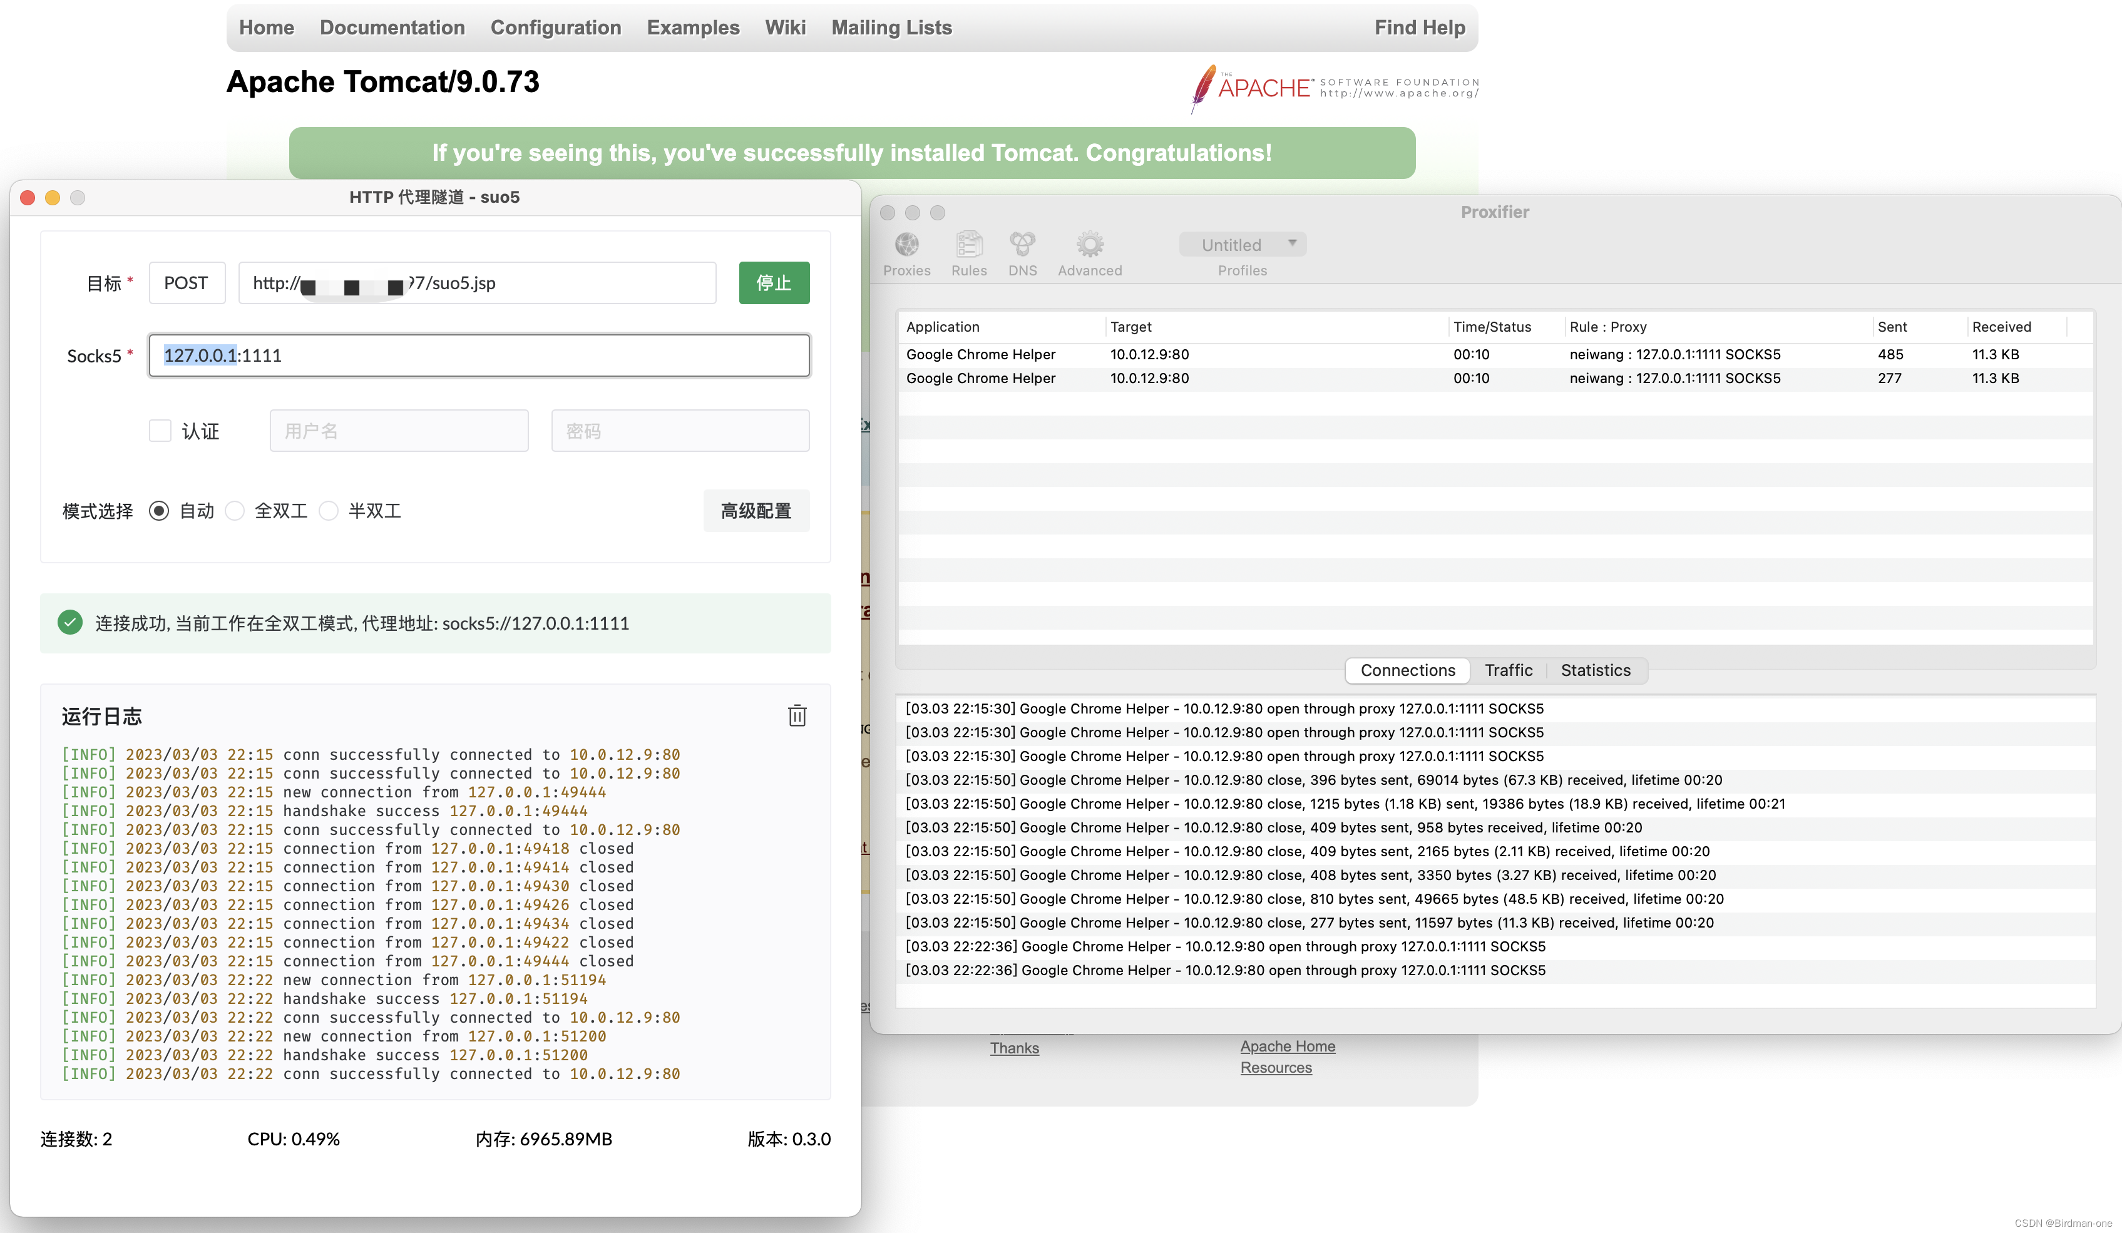
Task: Open Proxifier Rules icon
Action: click(x=968, y=245)
